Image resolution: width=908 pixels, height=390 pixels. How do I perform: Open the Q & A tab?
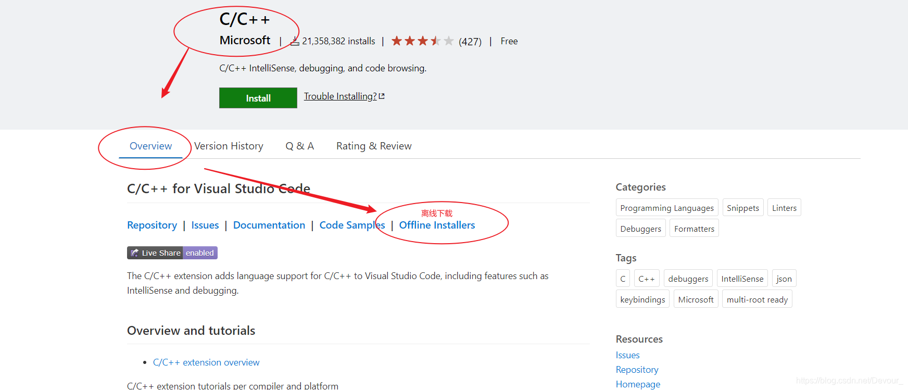(300, 146)
